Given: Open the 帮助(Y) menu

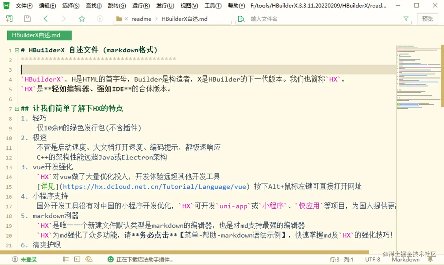Looking at the screenshot, I should pyautogui.click(x=236, y=6).
